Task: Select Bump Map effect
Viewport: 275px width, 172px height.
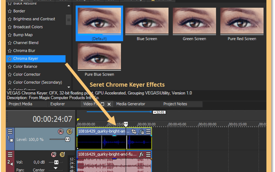Action: coord(23,35)
